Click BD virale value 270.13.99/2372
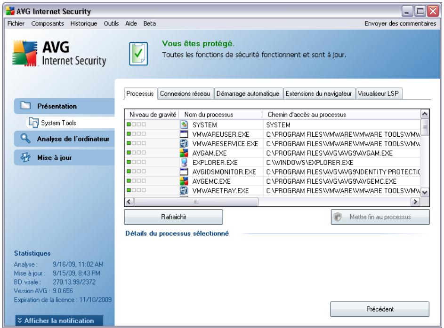This screenshot has height=328, width=444. coord(74,282)
